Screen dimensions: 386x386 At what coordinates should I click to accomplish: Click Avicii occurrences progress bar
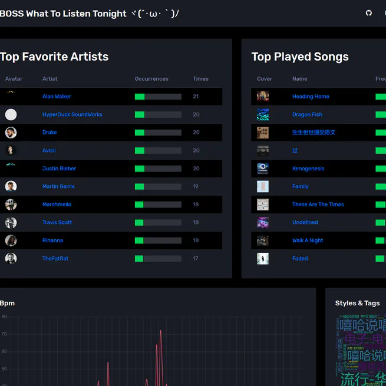click(x=158, y=151)
